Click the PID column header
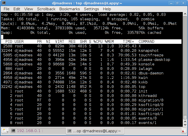 click(9, 42)
